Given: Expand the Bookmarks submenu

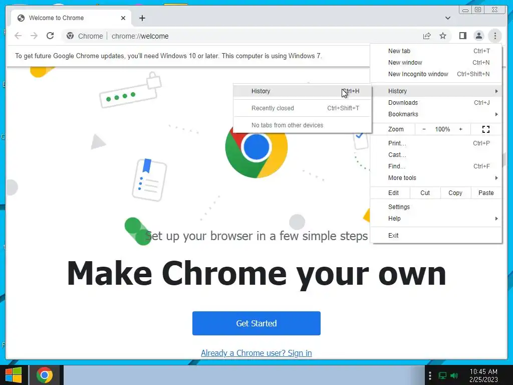Looking at the screenshot, I should [x=436, y=114].
